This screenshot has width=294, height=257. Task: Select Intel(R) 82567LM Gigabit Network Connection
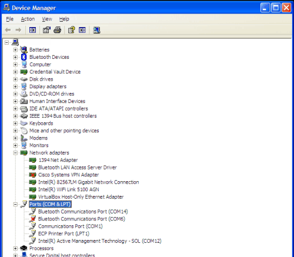click(88, 182)
